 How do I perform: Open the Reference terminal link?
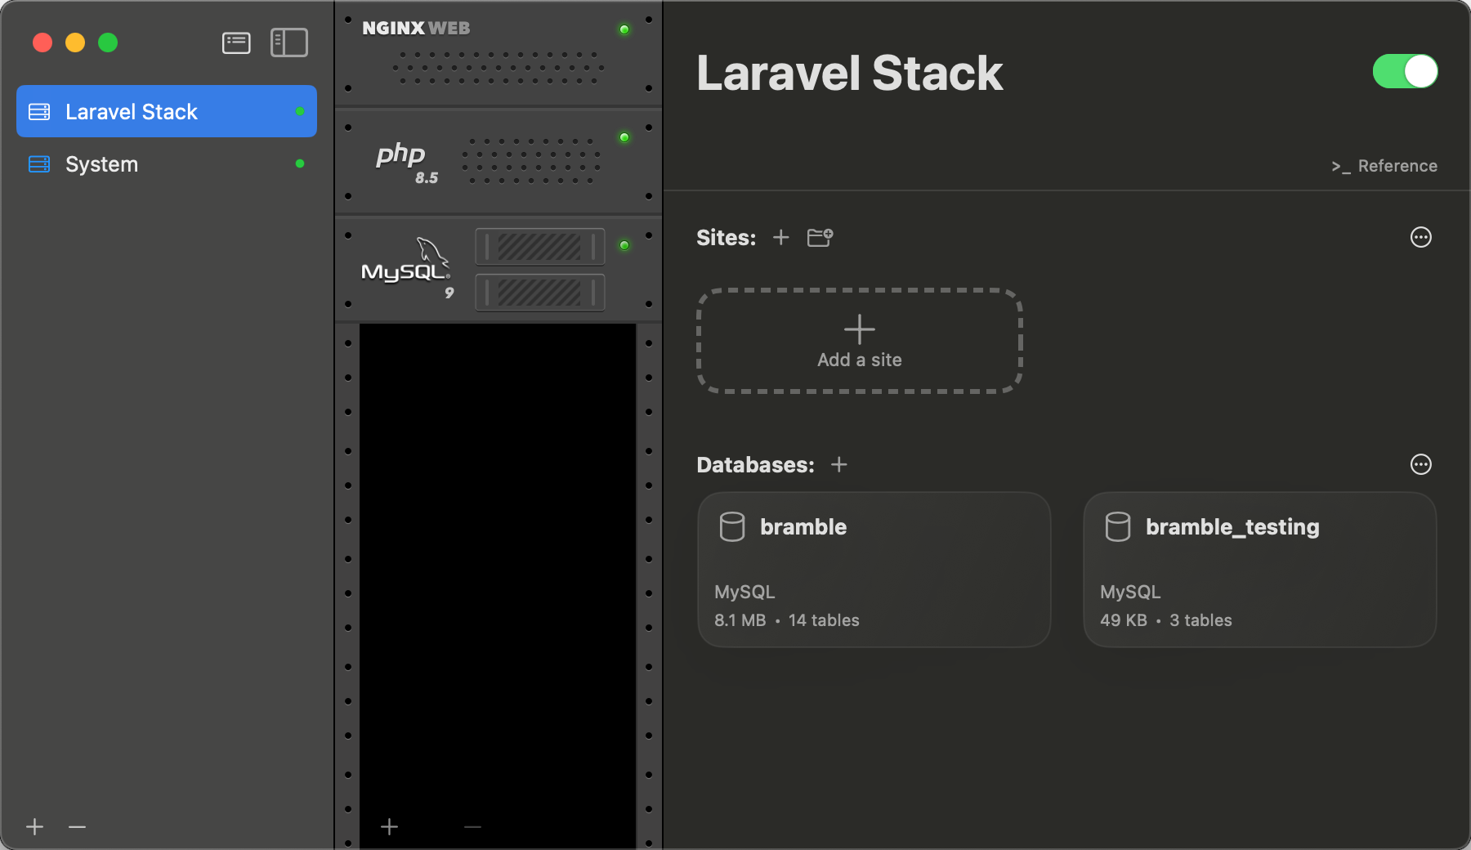(x=1384, y=166)
